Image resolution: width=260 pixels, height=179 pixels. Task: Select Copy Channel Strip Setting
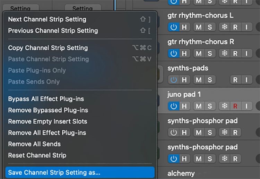(x=48, y=48)
